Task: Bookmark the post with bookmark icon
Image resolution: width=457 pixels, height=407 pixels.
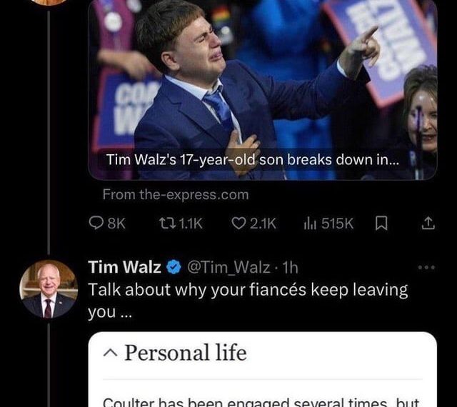Action: tap(381, 223)
